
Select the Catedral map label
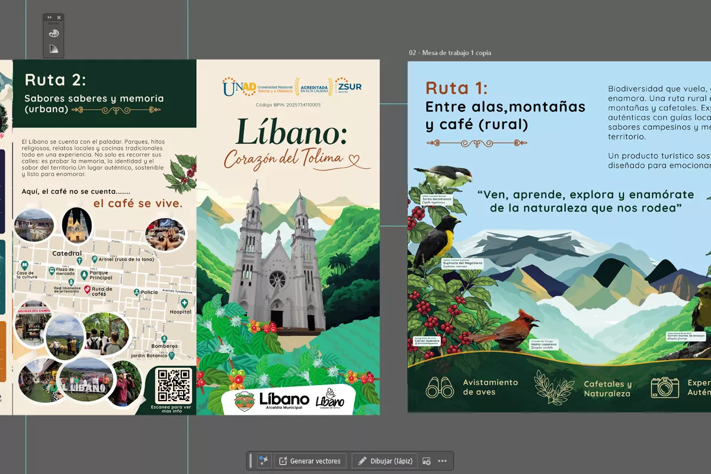point(67,253)
